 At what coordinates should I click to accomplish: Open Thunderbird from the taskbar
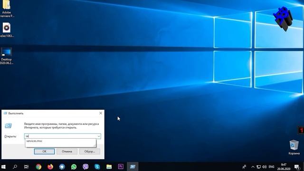[x=62, y=167]
